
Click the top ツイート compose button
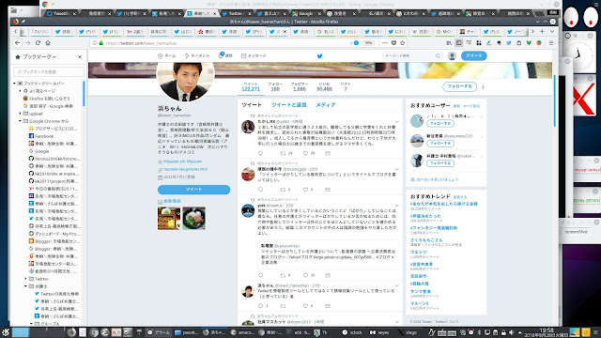coord(473,56)
